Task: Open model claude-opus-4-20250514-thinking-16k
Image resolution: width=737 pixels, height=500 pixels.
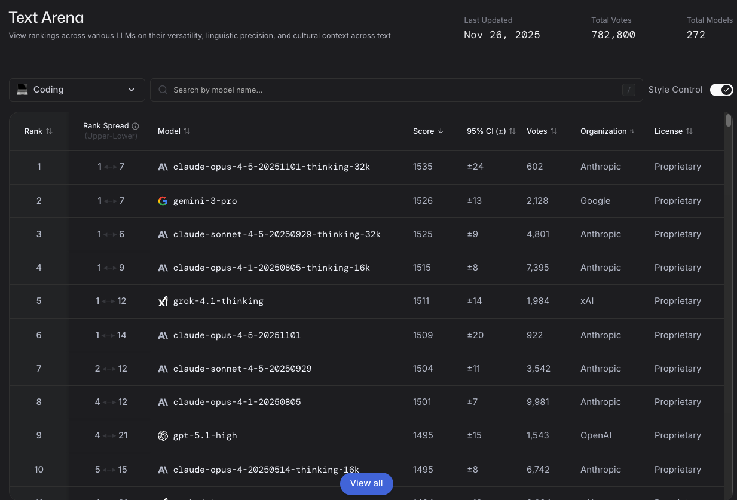Action: pos(266,470)
